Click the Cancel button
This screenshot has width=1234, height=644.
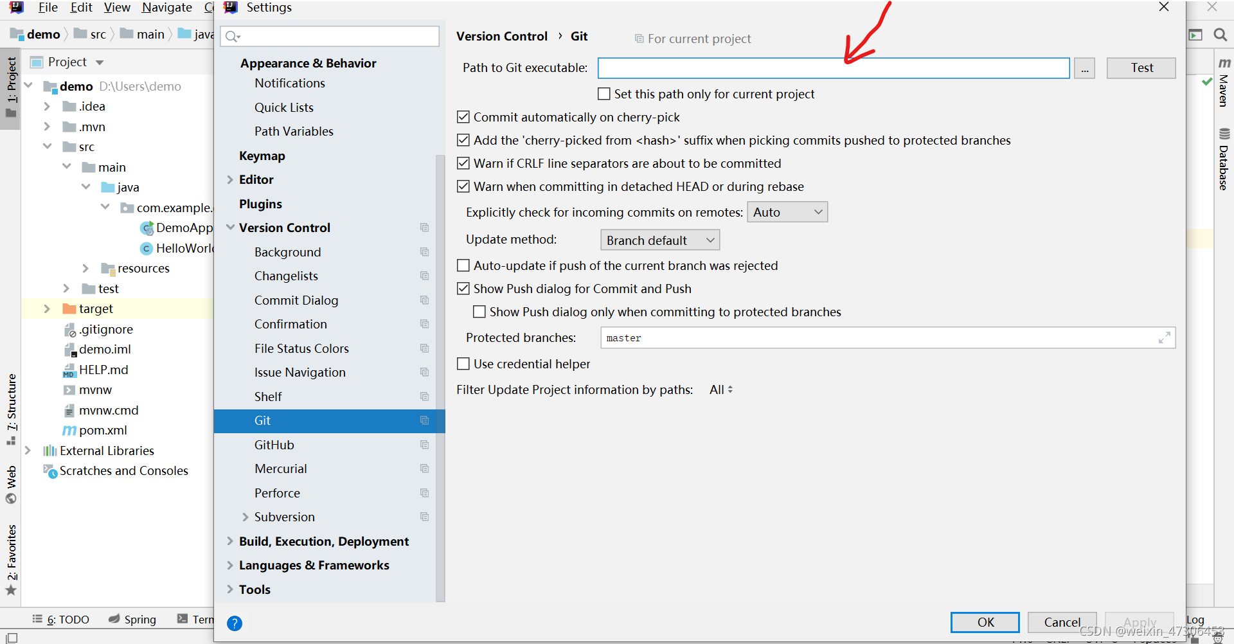(1062, 622)
